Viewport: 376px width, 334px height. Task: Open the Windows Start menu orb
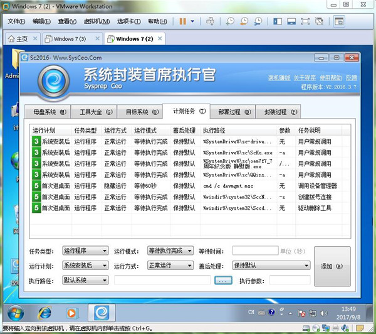[x=16, y=313]
